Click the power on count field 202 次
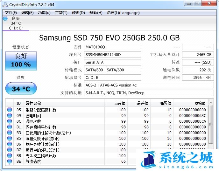 coord(198,70)
